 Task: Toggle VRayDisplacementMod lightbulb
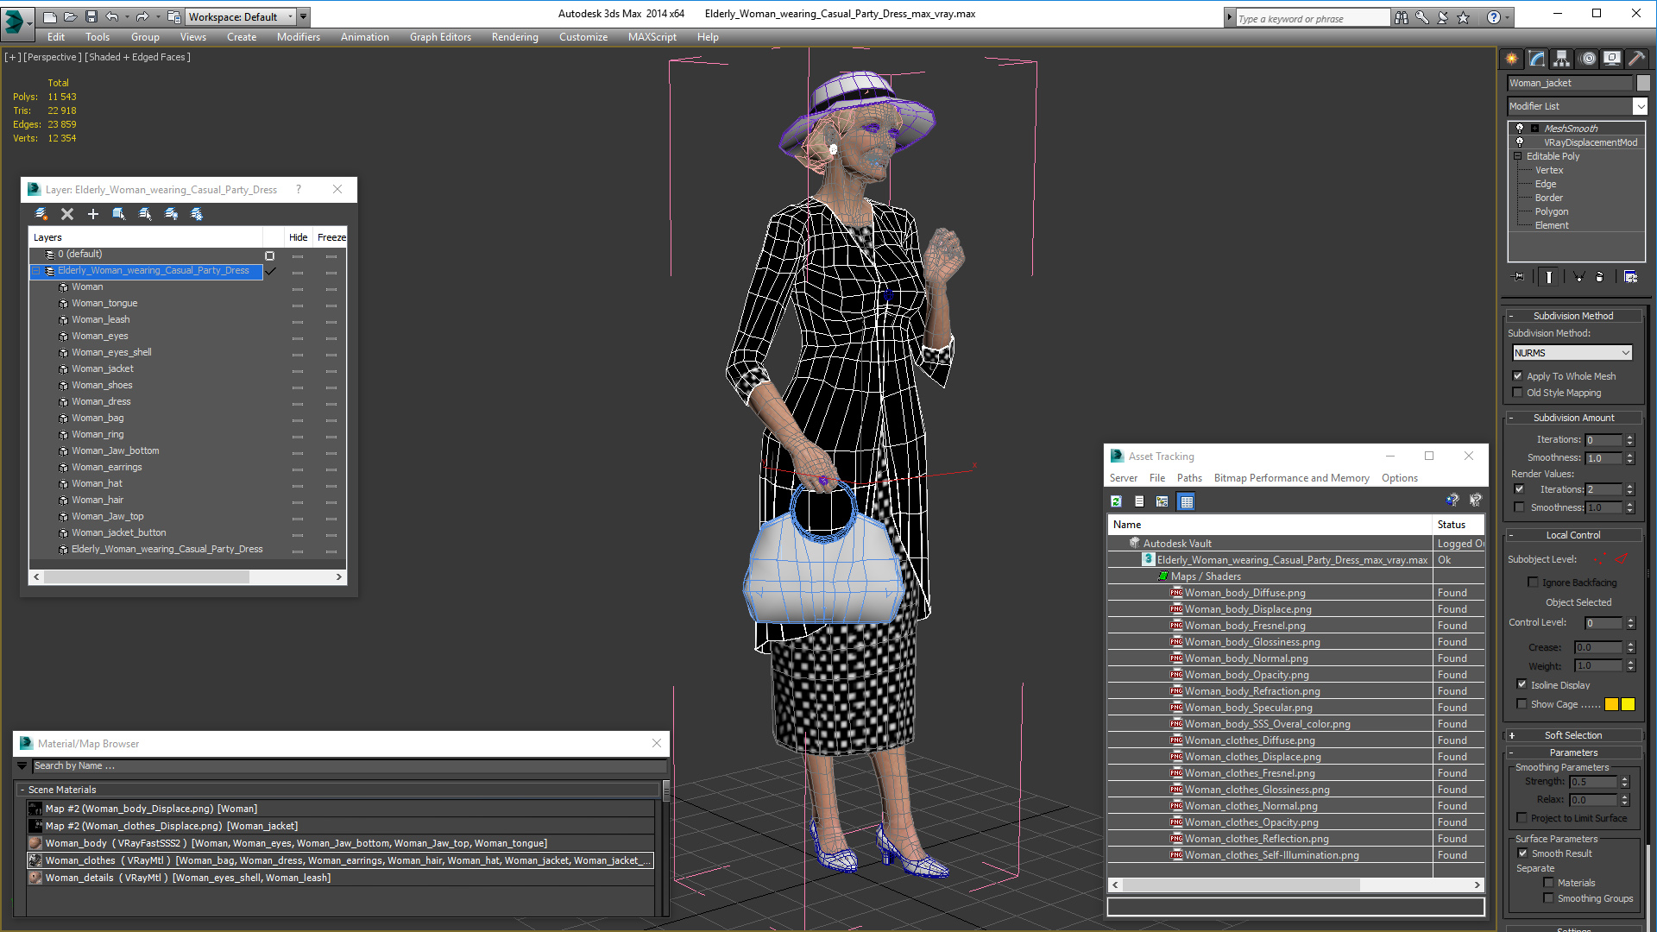1520,142
